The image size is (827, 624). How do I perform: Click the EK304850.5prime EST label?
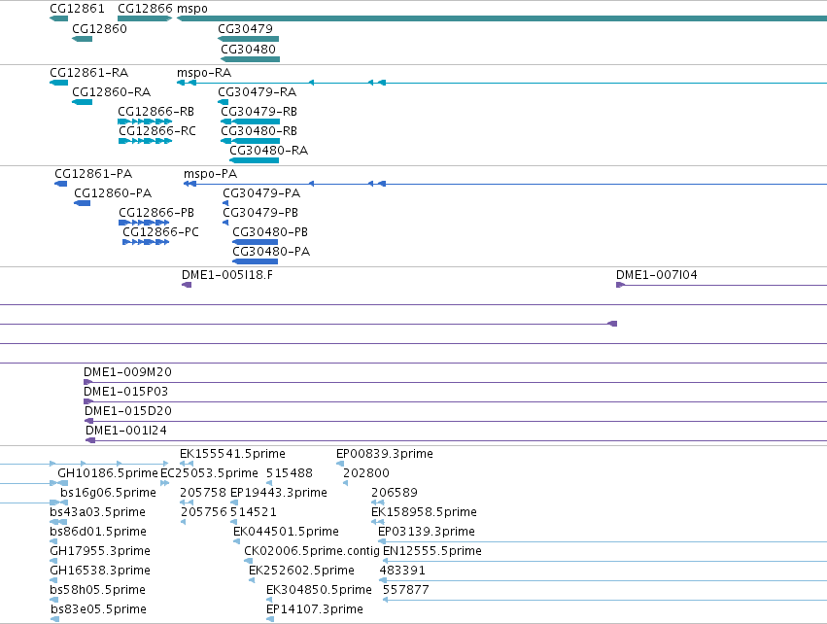coord(319,590)
